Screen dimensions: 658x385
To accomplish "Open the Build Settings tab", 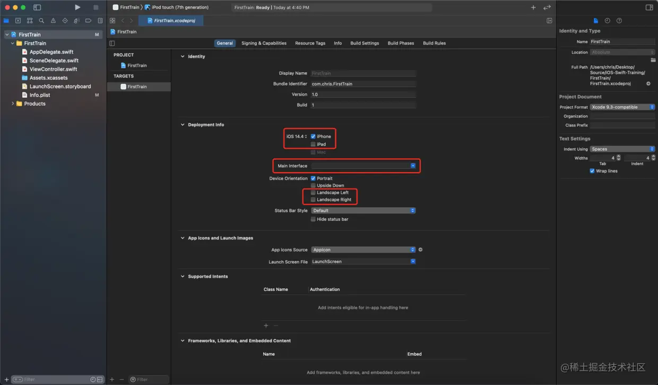I will tap(365, 43).
